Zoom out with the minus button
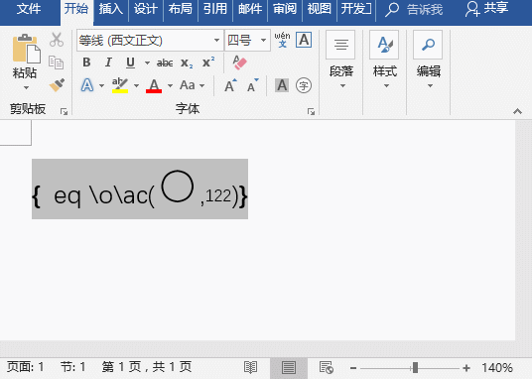This screenshot has width=532, height=379. coord(353,368)
